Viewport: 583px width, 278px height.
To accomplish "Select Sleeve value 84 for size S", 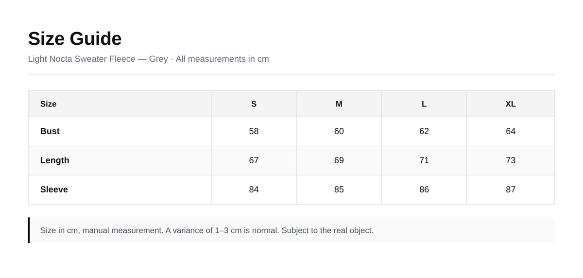I will tap(254, 190).
